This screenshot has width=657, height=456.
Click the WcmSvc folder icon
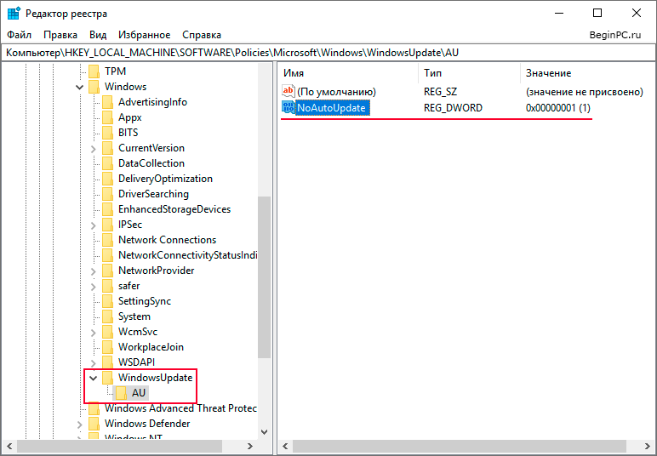(x=108, y=332)
